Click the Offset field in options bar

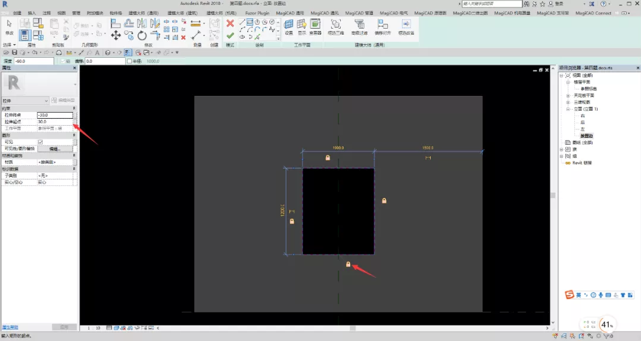coord(105,61)
